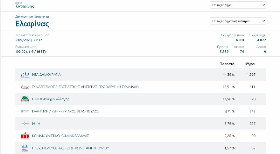Click the 1,57 % percentage value
This screenshot has width=280, height=154.
coord(230,148)
